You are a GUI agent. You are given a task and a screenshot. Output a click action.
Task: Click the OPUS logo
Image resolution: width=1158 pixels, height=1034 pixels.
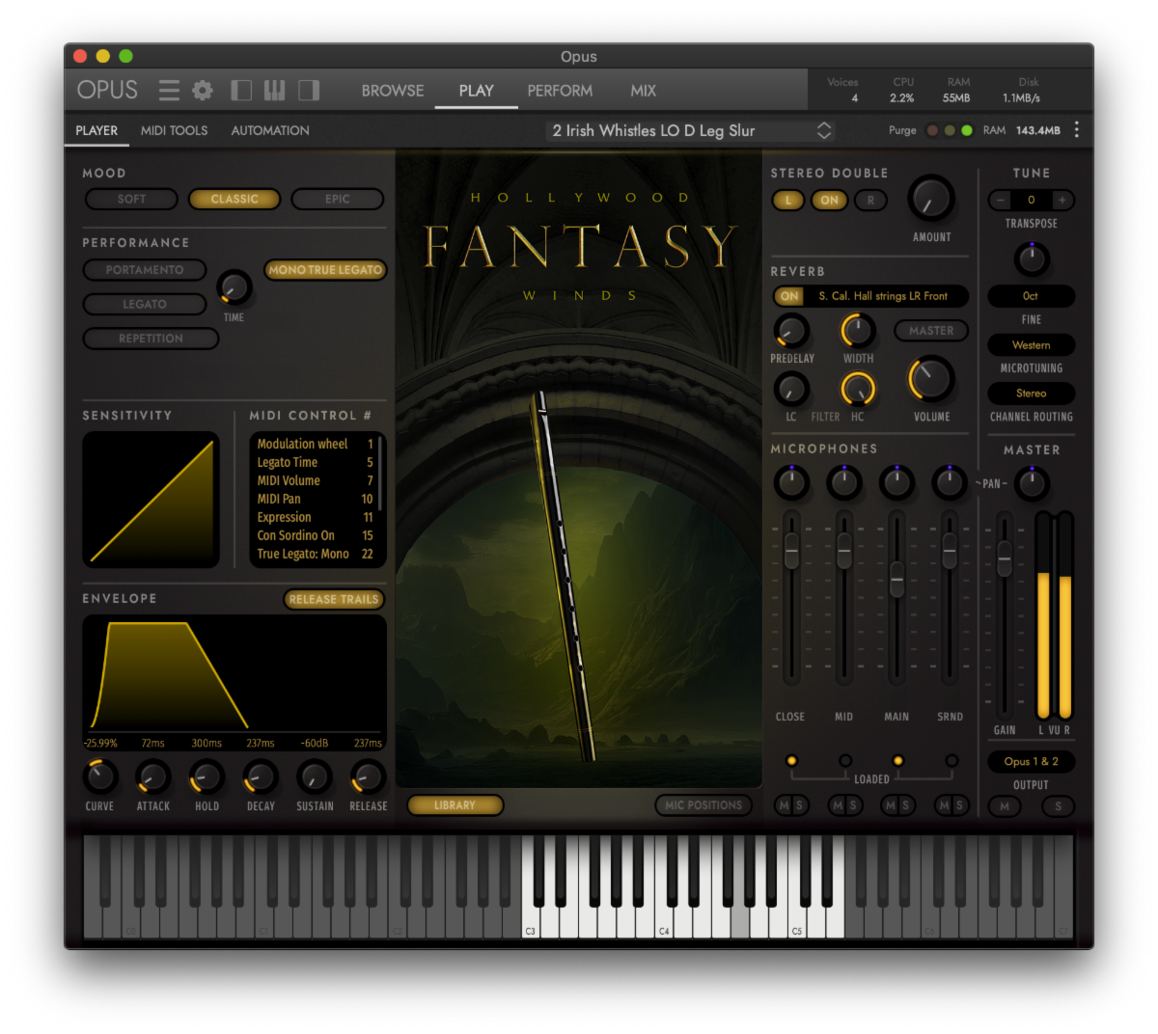pyautogui.click(x=107, y=90)
